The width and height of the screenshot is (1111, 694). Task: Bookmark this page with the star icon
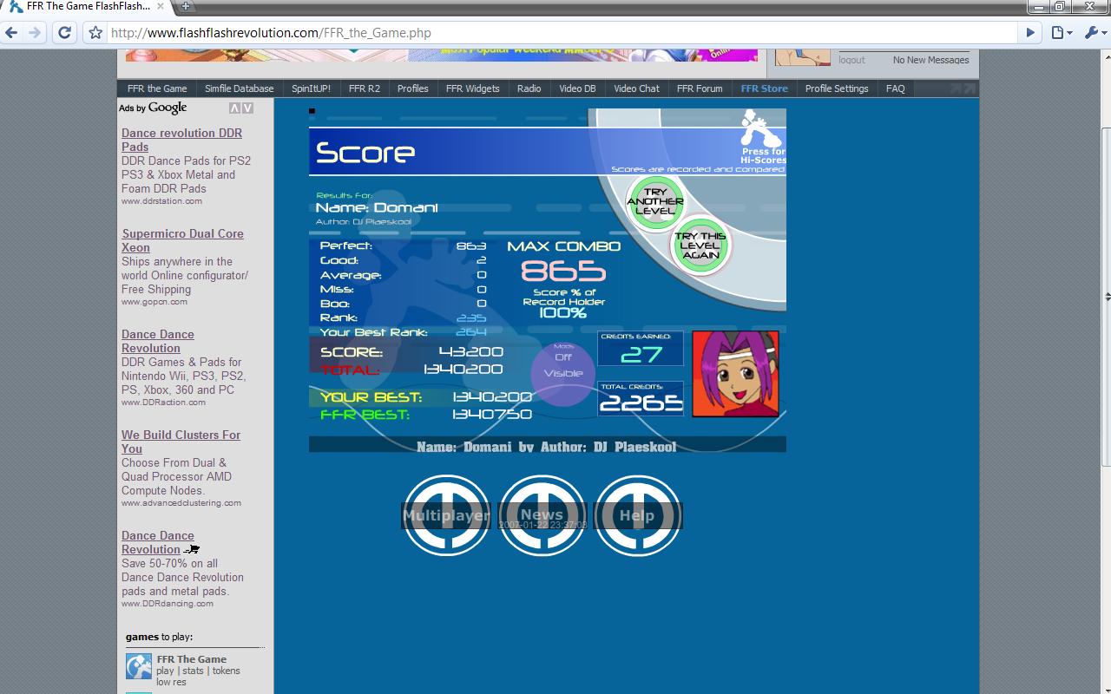tap(95, 33)
